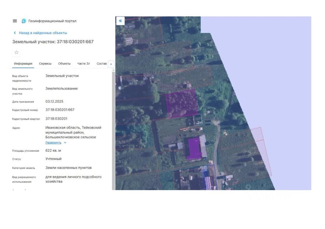Click the Геоинформационный портал logo icon
This screenshot has height=229, width=325.
pos(24,21)
